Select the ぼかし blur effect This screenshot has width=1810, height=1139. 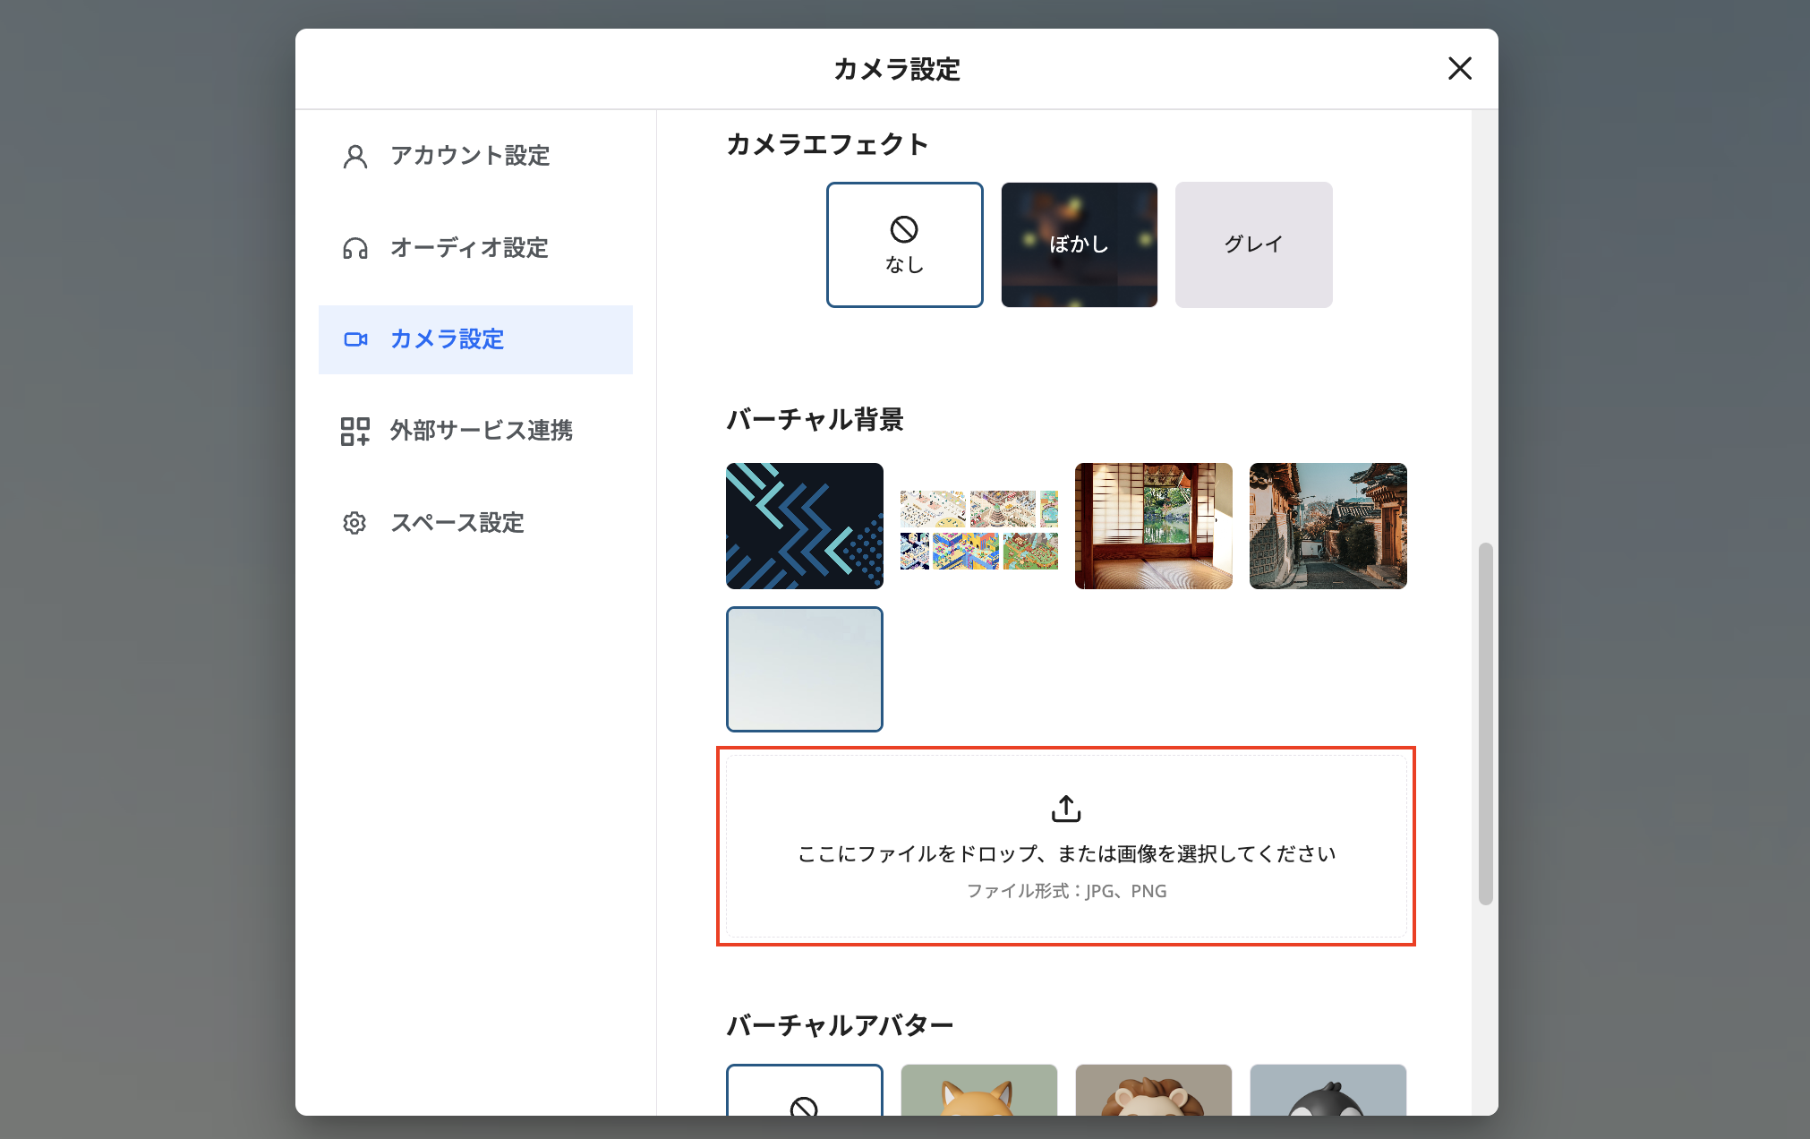(1079, 244)
